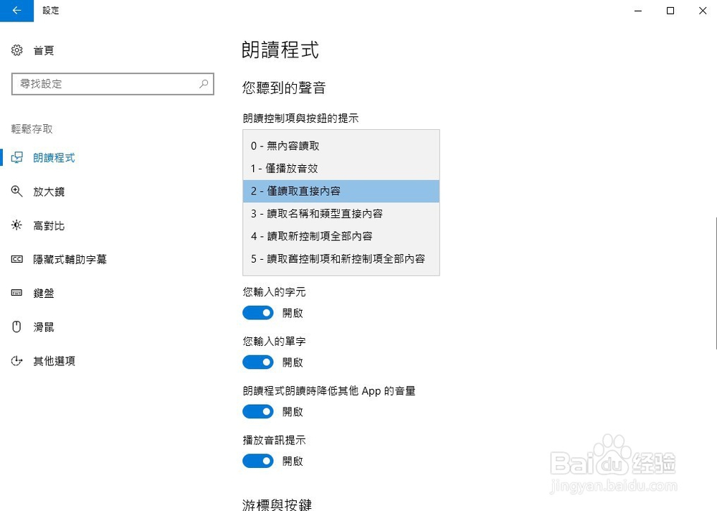This screenshot has width=717, height=511.
Task: Open the 其他選項 settings page
Action: click(x=54, y=361)
